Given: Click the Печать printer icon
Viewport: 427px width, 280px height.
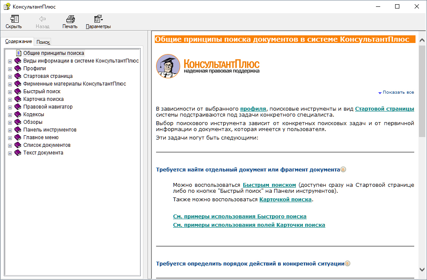Looking at the screenshot, I should [71, 19].
